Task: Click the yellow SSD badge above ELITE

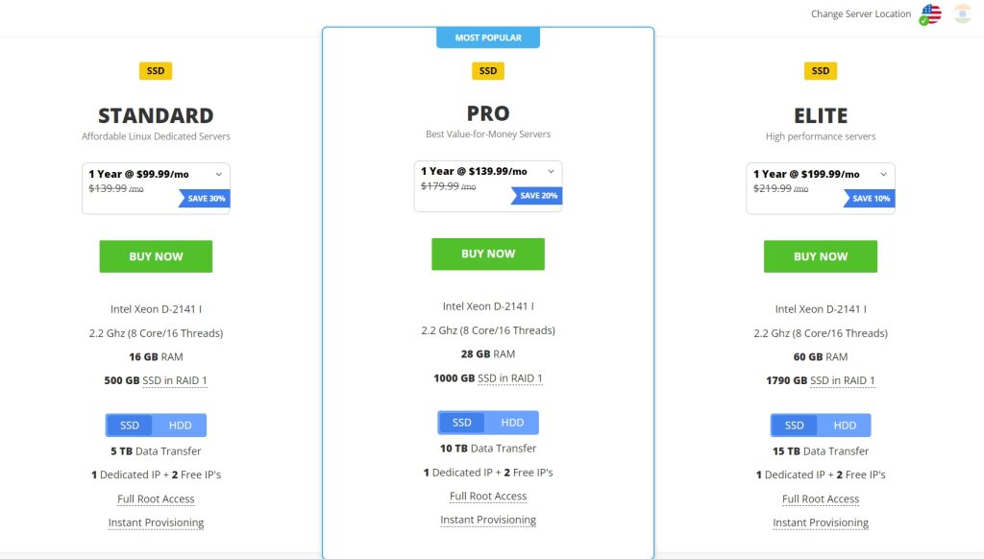Action: point(821,71)
